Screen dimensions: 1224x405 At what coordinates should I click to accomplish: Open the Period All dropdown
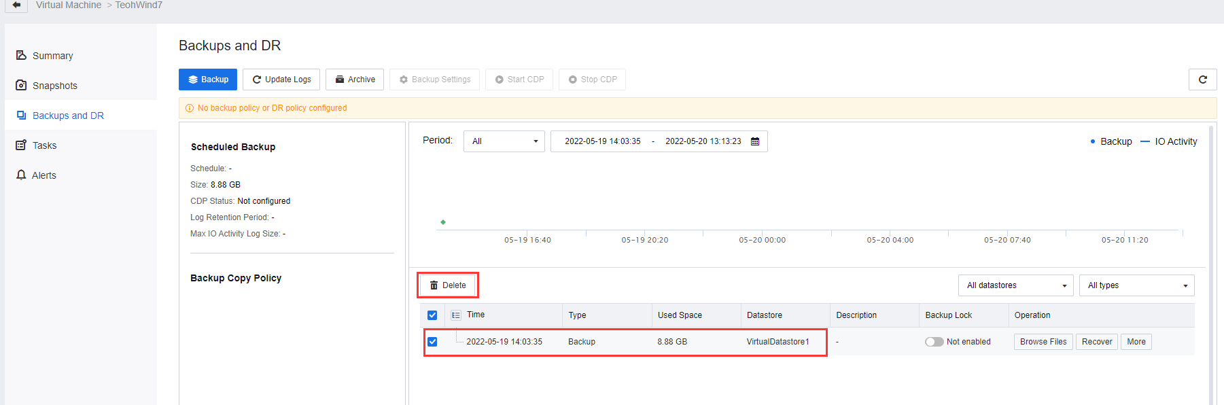504,141
